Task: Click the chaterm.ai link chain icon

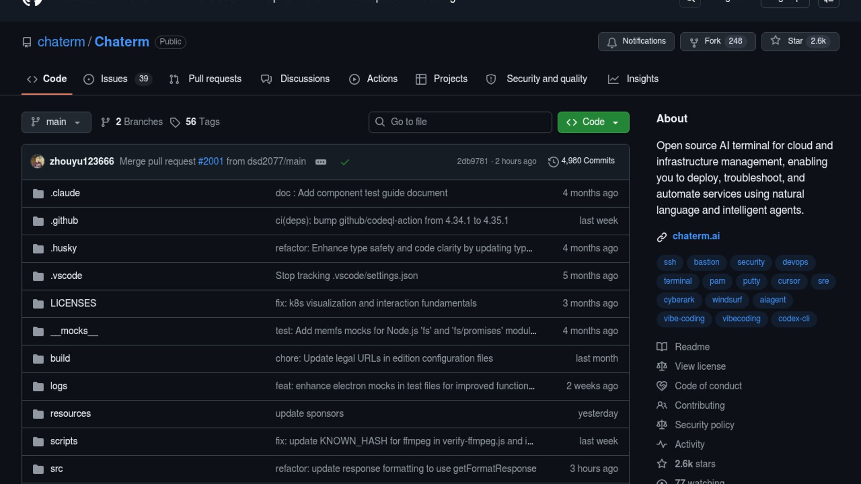Action: 662,237
